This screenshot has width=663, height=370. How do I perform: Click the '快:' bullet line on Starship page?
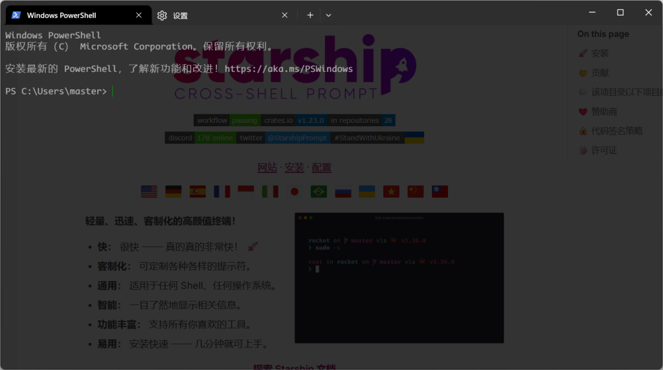177,246
